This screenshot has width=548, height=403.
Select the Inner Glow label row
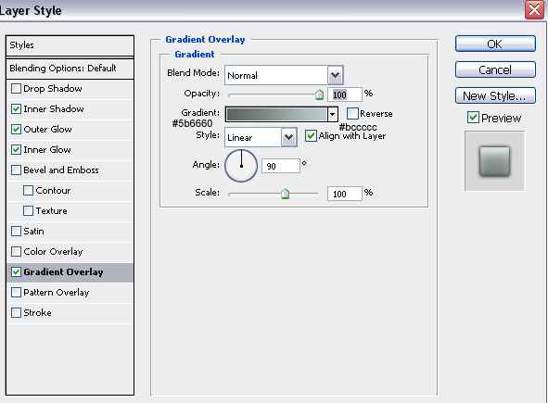pos(70,150)
